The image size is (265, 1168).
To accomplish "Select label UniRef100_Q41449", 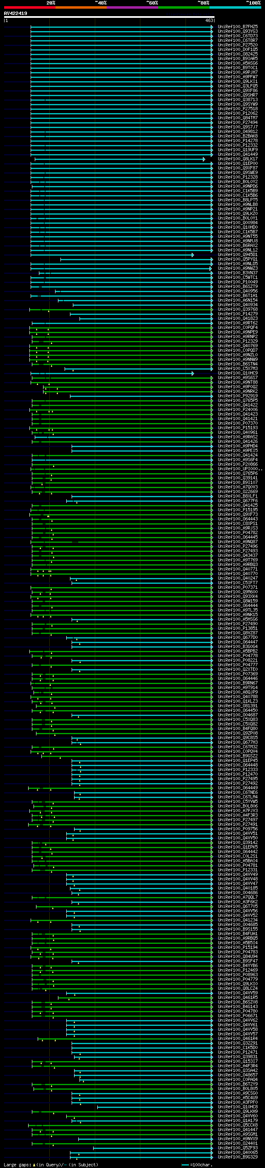I will point(237,154).
